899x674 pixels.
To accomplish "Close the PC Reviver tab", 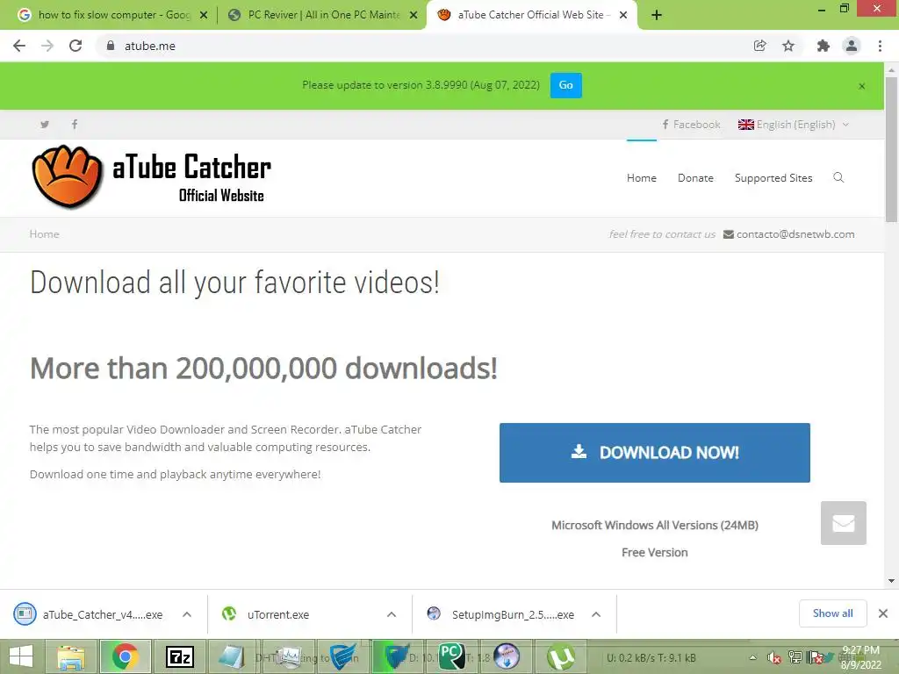I will (x=414, y=15).
